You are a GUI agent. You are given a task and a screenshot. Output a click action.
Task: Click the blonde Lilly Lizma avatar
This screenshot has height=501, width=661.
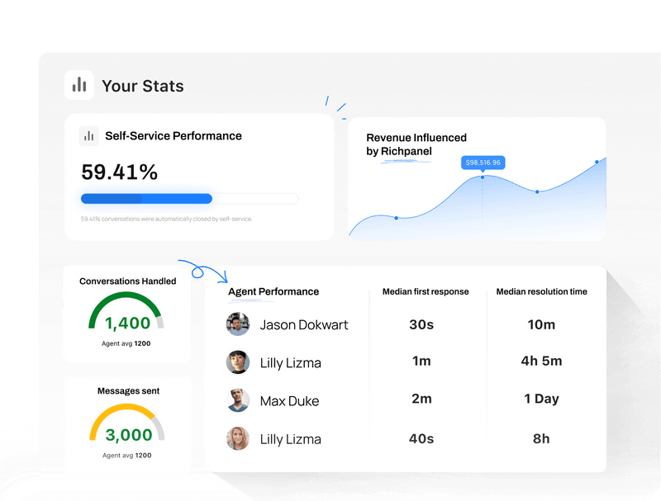238,439
